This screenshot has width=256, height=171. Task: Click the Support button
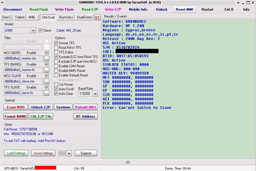tap(86, 153)
